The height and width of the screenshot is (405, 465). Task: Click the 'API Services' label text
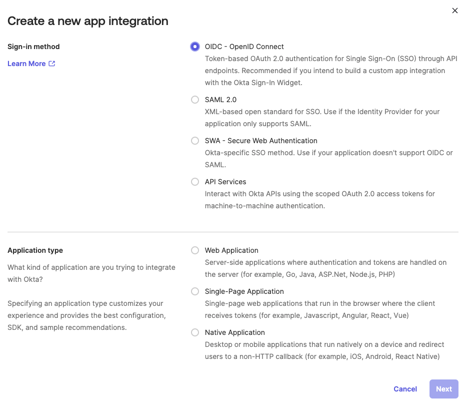click(225, 181)
